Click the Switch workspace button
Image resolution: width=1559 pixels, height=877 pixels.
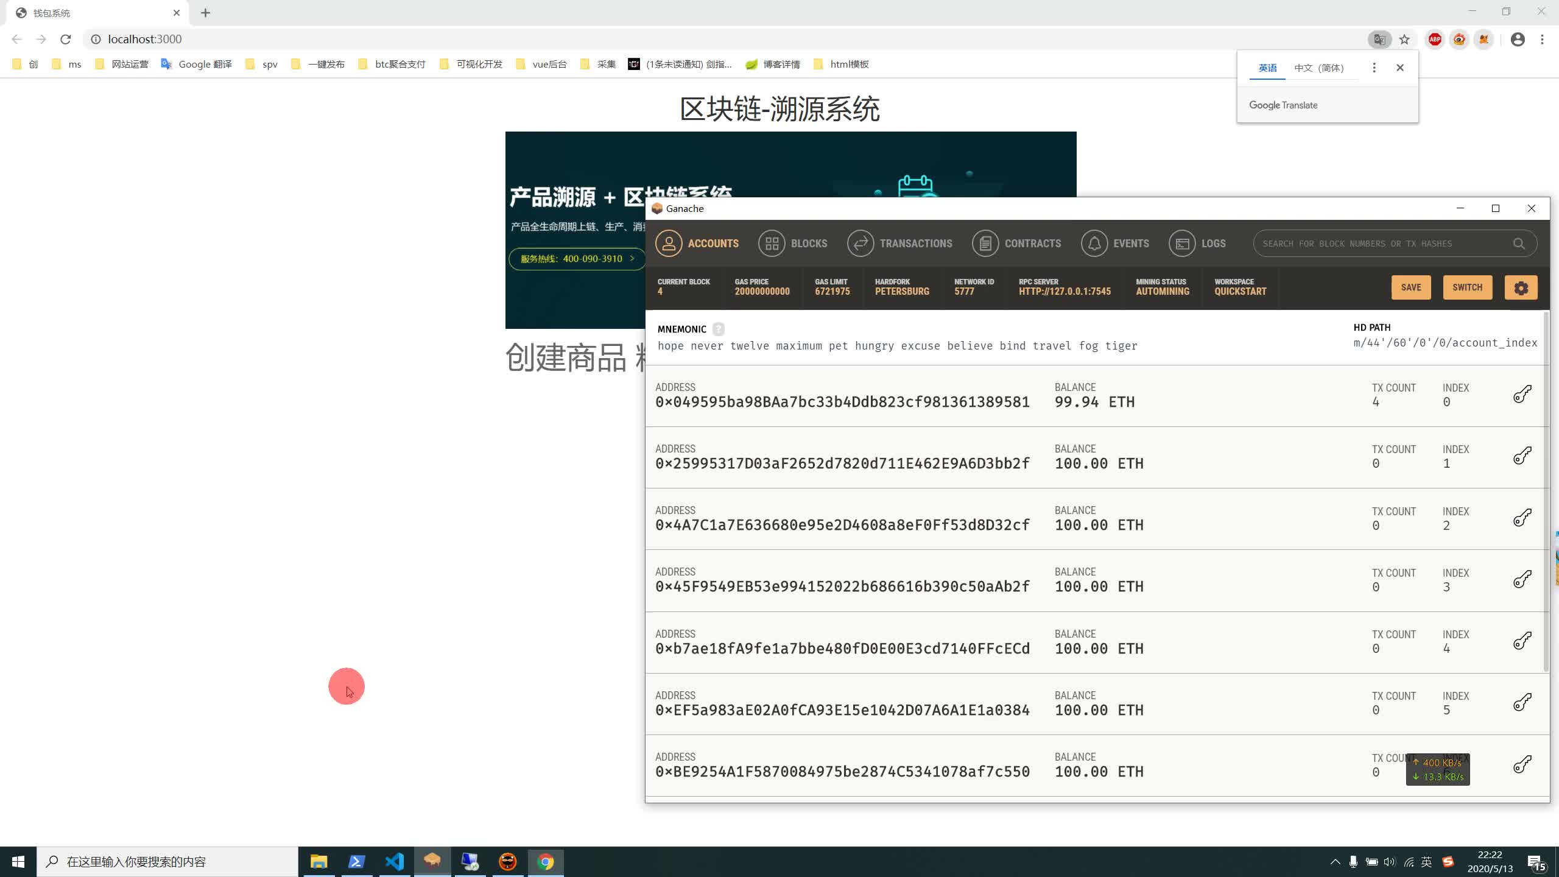[1467, 287]
